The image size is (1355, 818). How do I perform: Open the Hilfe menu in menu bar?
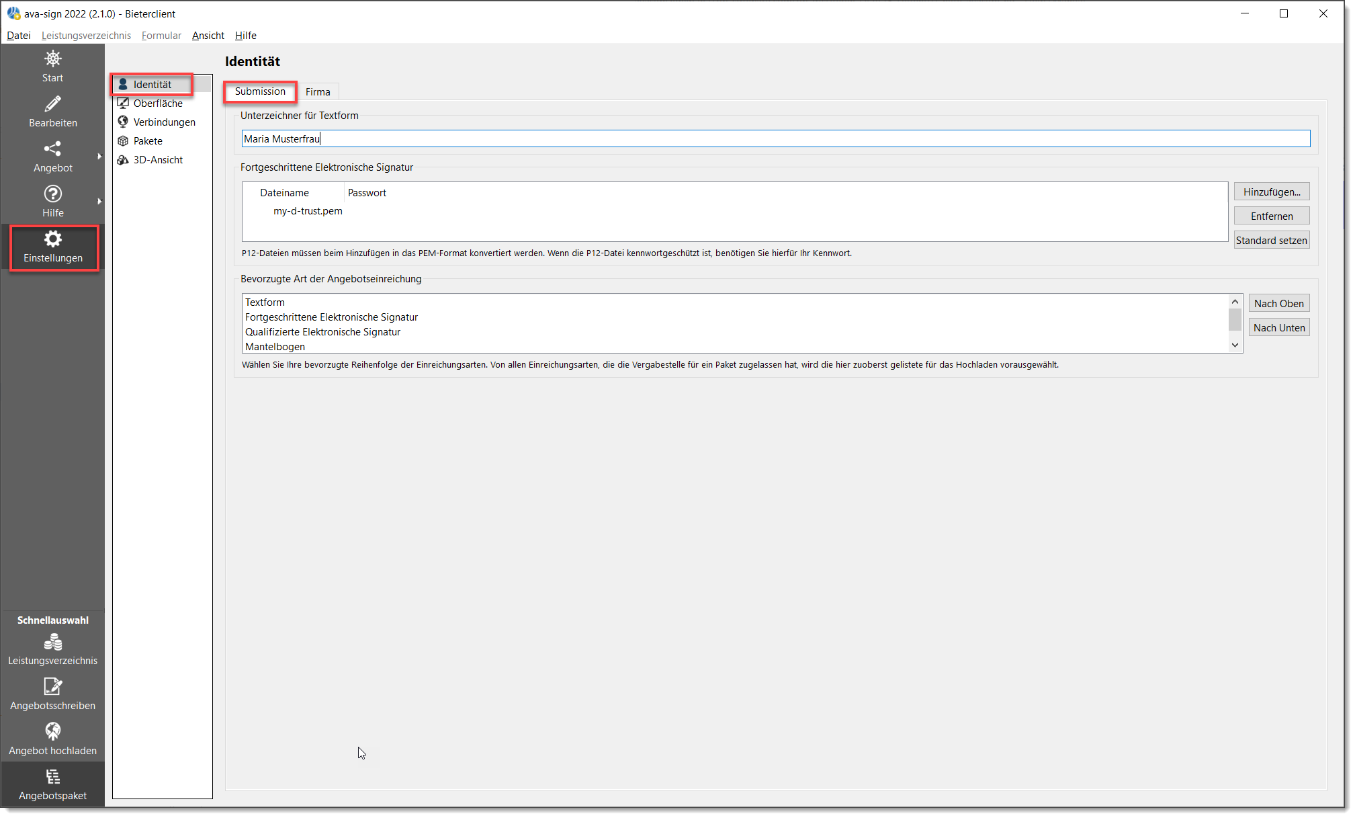click(246, 36)
